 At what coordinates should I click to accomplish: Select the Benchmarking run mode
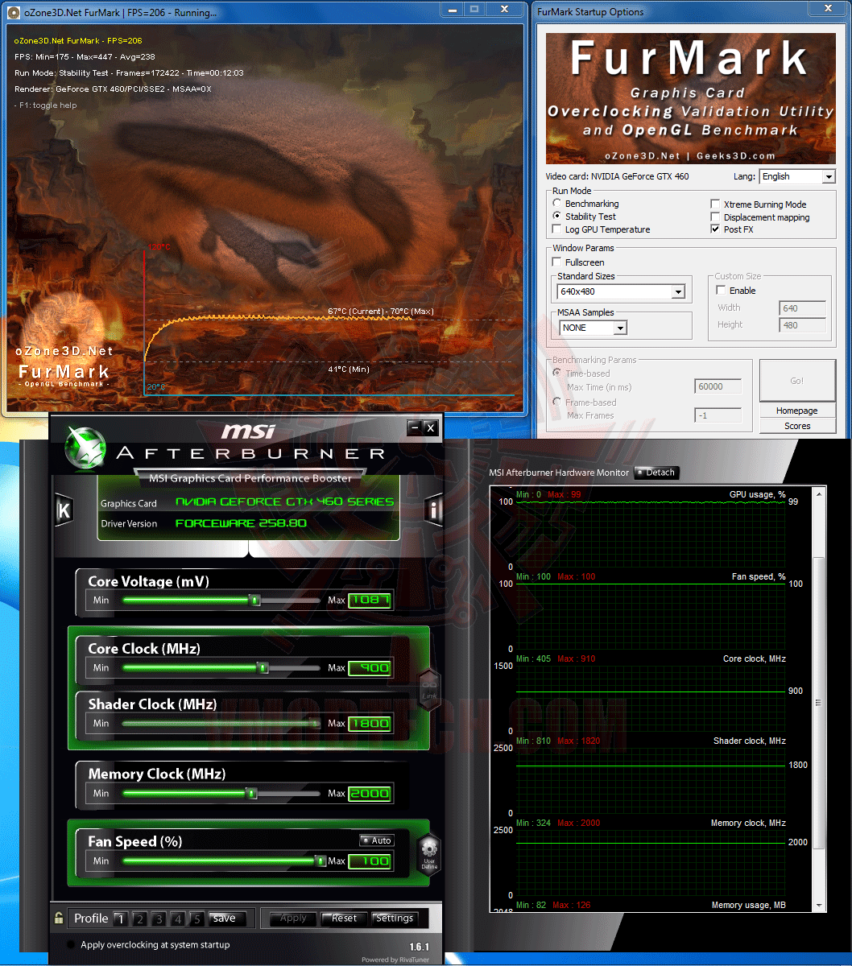(557, 204)
